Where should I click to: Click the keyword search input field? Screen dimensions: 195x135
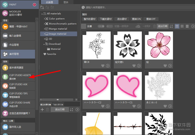click(138, 7)
